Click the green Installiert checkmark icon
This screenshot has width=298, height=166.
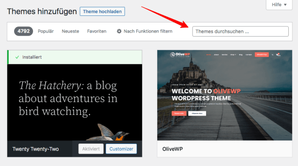[17, 57]
